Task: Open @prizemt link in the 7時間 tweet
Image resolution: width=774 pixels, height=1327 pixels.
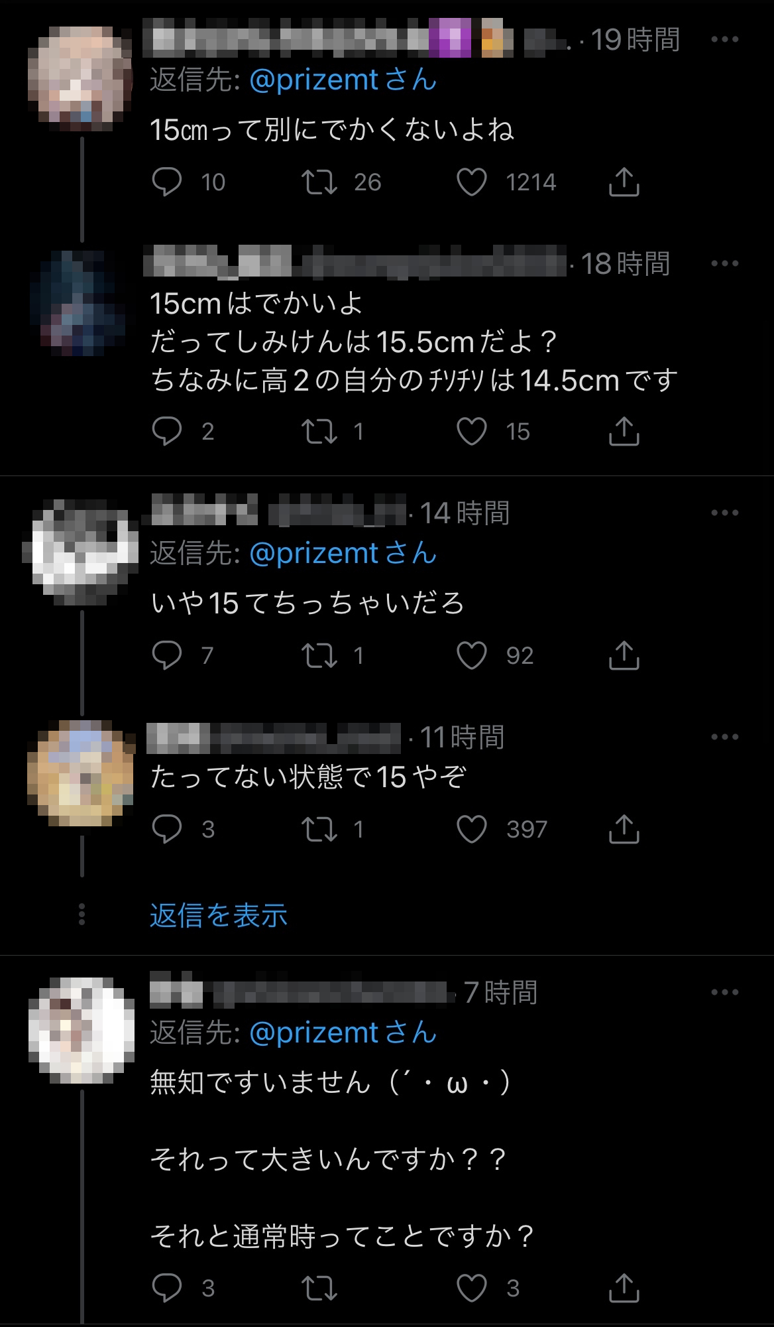Action: pos(313,1033)
